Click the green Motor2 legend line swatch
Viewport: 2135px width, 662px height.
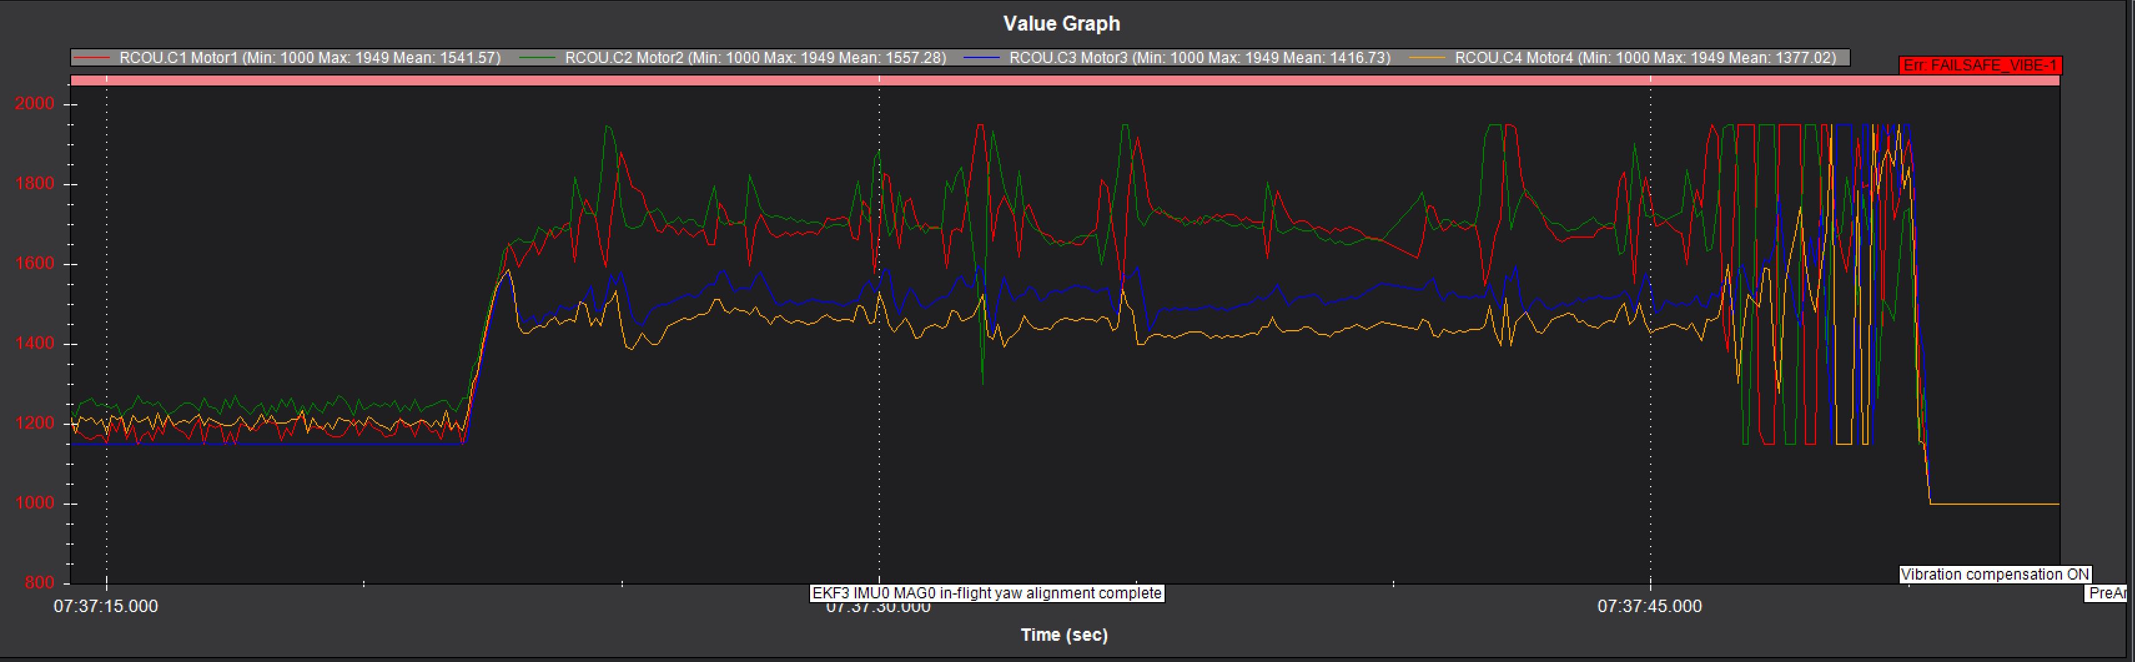(x=536, y=58)
